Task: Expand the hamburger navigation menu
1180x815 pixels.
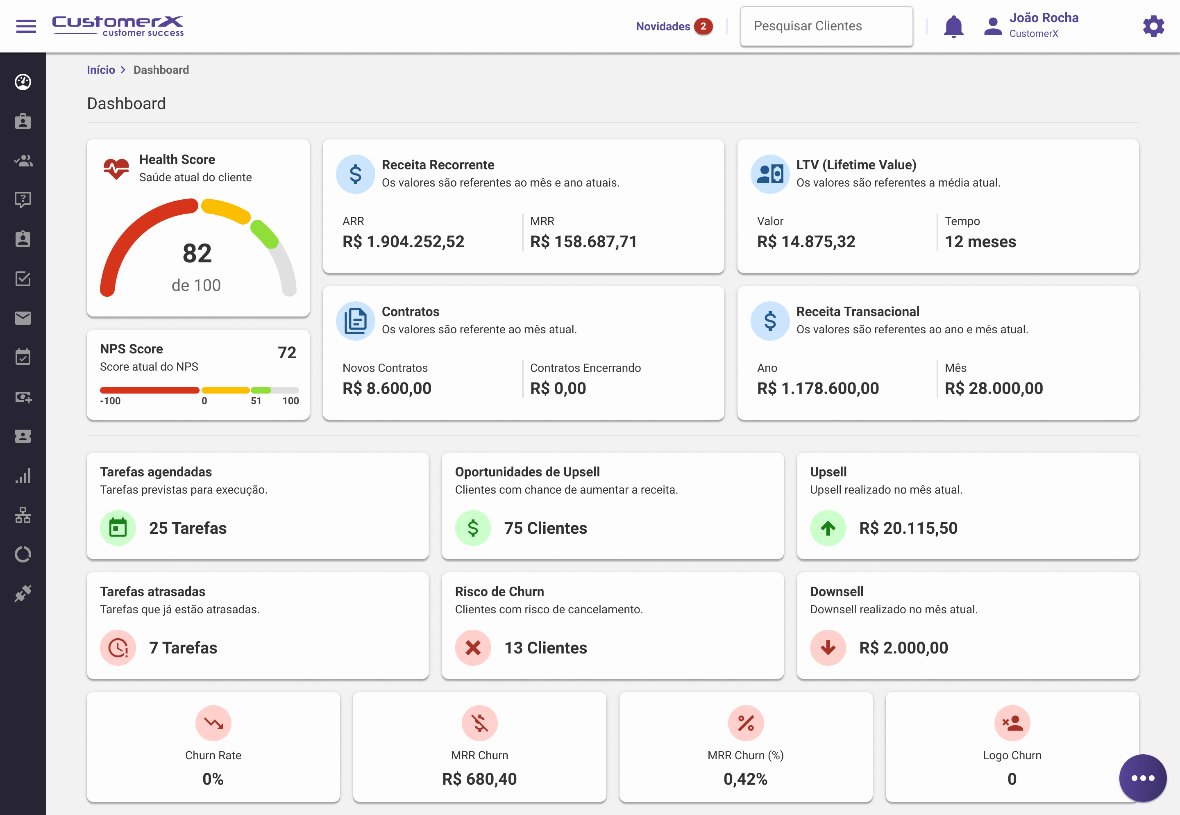Action: tap(26, 26)
